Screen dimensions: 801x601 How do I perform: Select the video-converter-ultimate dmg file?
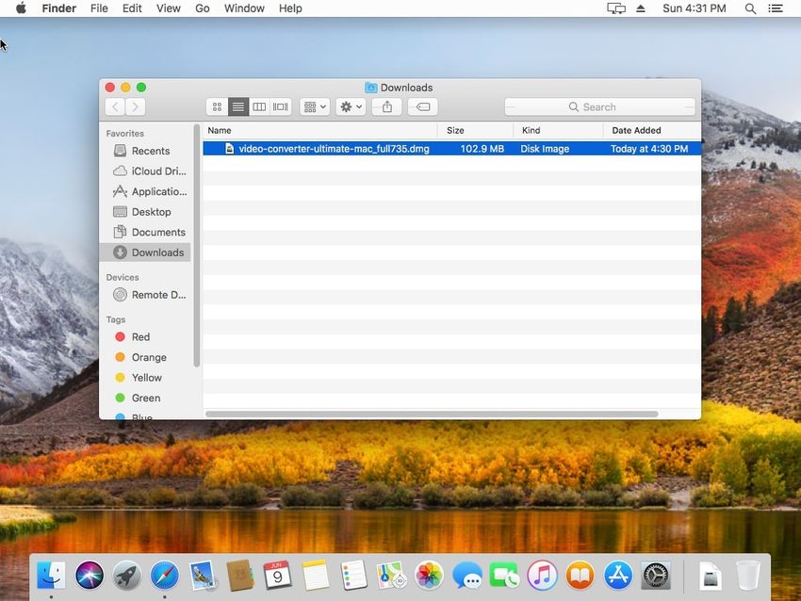334,149
